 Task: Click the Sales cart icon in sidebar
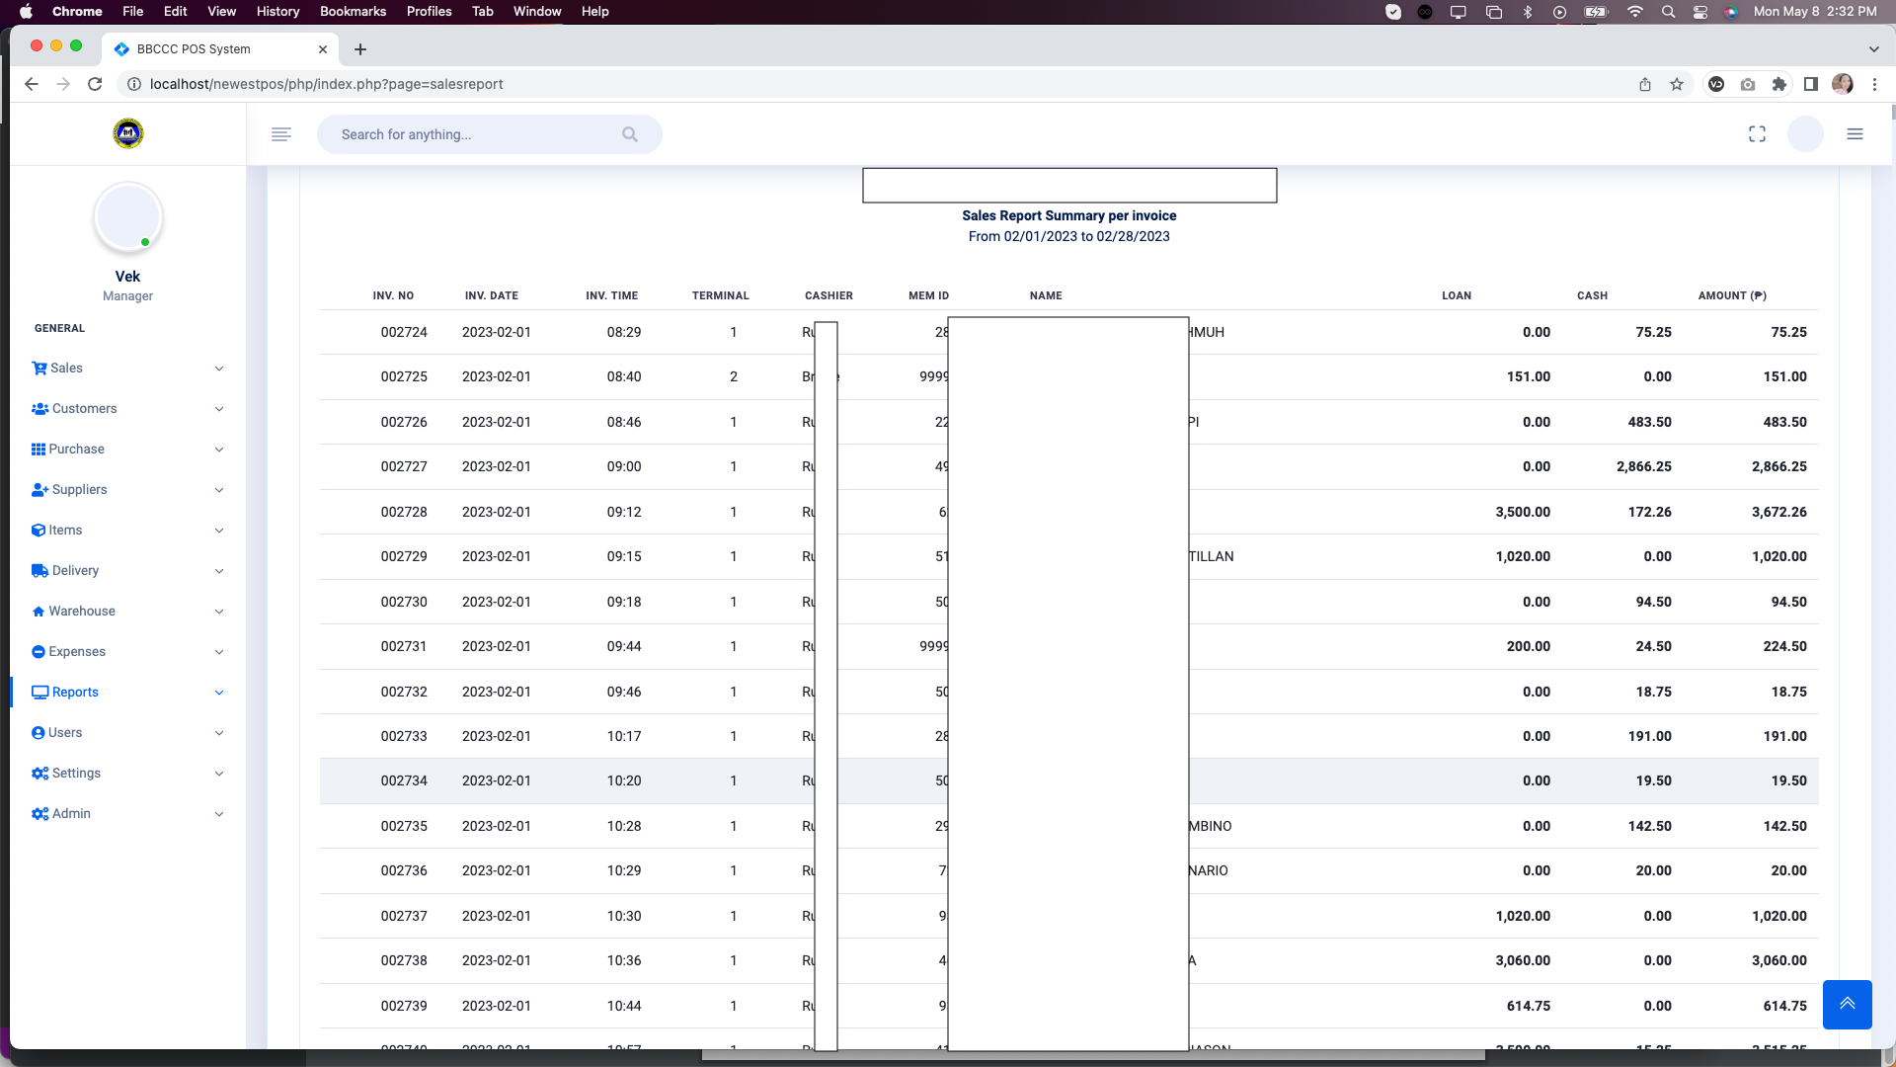click(x=39, y=369)
